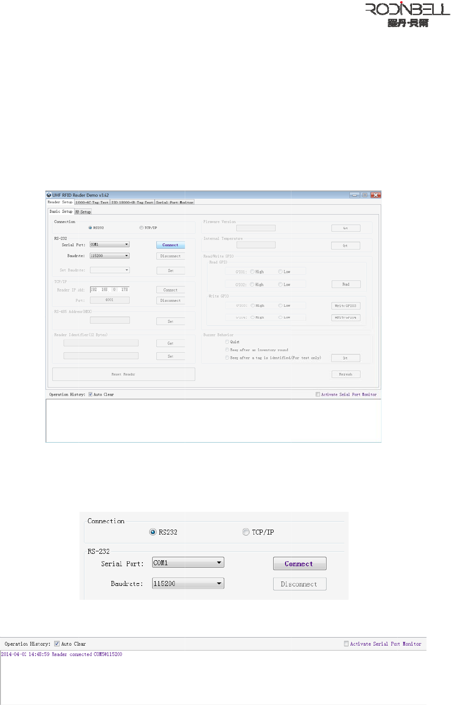The image size is (451, 705).
Task: Select TCP/IP radio in the enlarged Connection panel
Action: pos(246,532)
